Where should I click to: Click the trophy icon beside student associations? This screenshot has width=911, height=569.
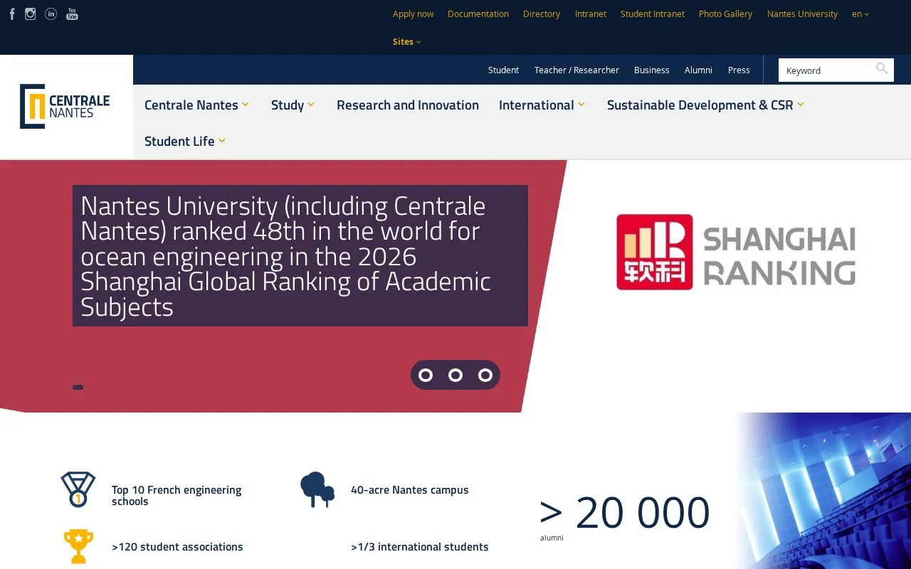coord(78,546)
